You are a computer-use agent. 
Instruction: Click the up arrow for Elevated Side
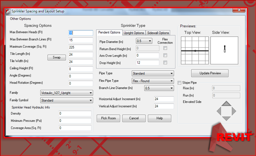(x=226, y=104)
